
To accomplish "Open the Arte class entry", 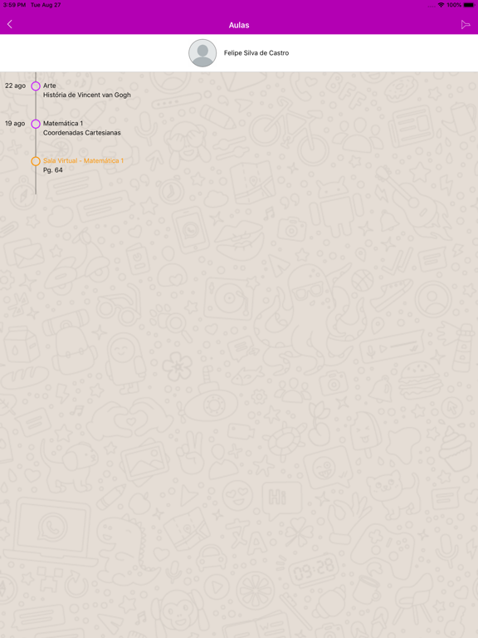I will [x=50, y=86].
